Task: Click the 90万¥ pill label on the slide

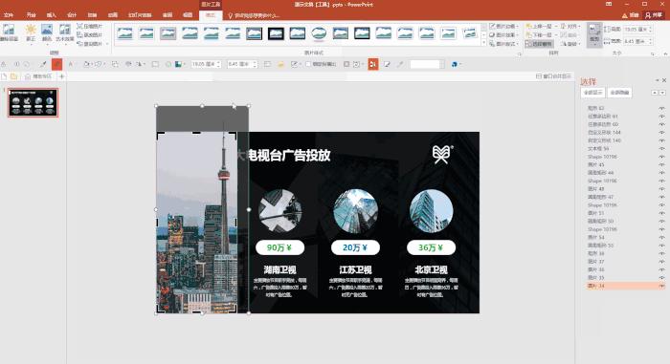Action: tap(279, 247)
